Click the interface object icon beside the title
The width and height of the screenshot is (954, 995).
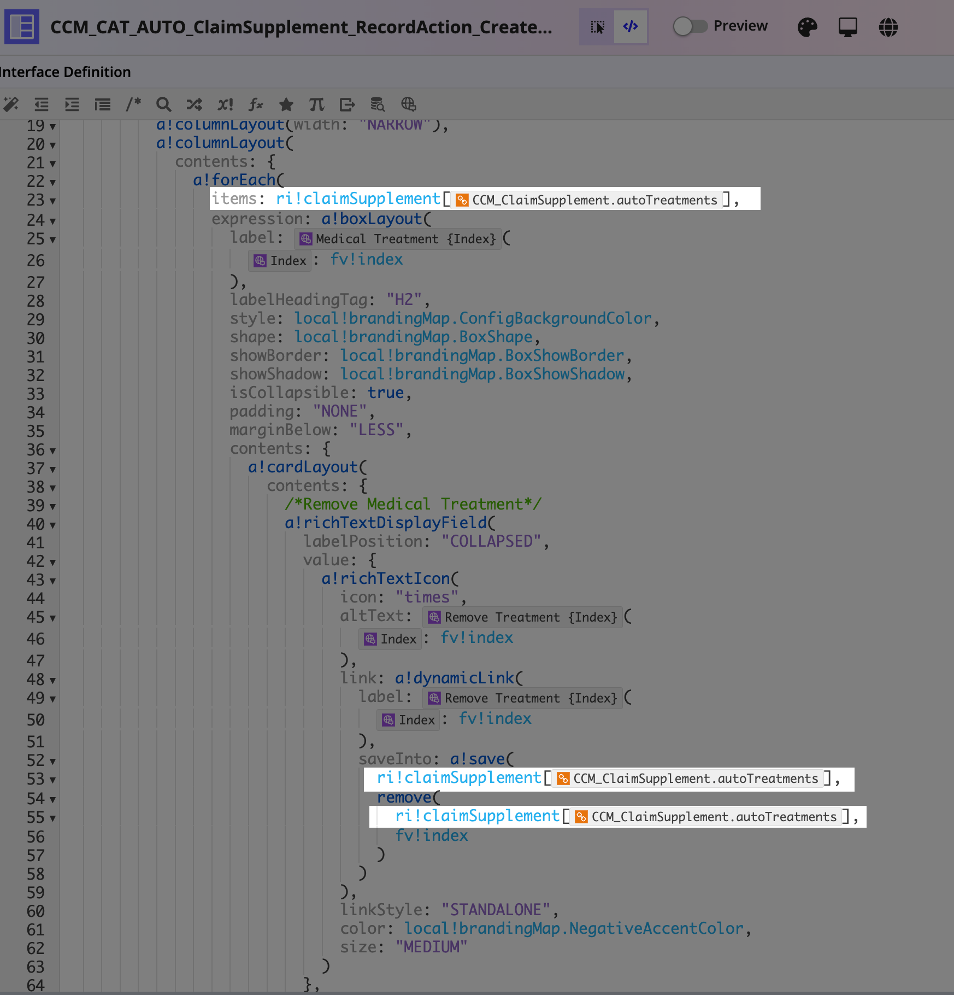(22, 27)
